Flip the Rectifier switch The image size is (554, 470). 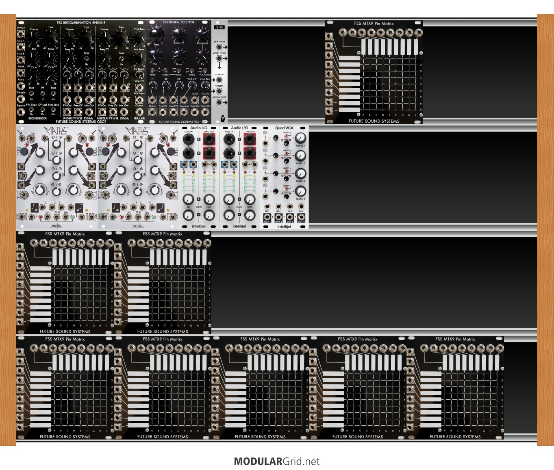(x=165, y=70)
